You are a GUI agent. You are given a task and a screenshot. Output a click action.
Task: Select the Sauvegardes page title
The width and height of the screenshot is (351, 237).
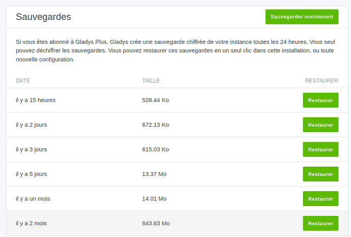point(43,17)
